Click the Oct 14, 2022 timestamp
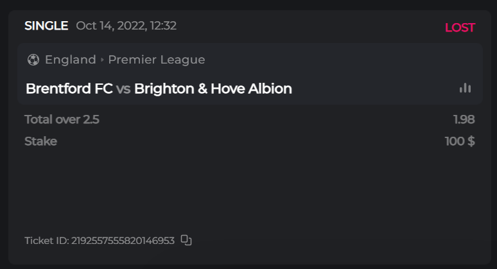The height and width of the screenshot is (269, 497). 126,26
